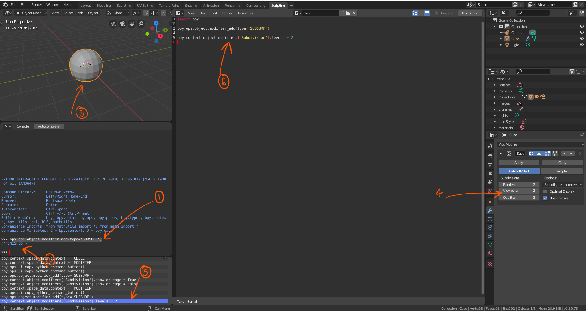Open the Format menu in the text editor
Image resolution: width=586 pixels, height=311 pixels.
click(227, 13)
